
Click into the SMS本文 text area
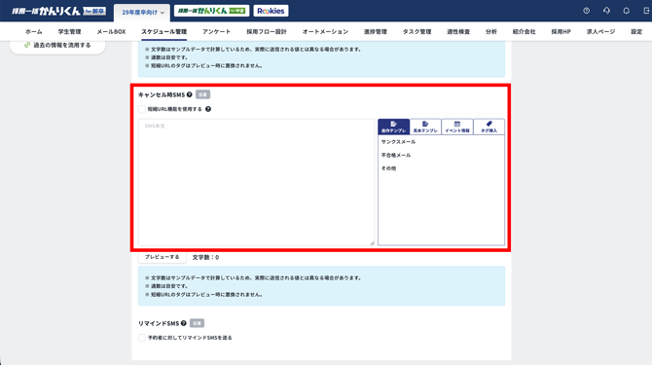[x=257, y=182]
